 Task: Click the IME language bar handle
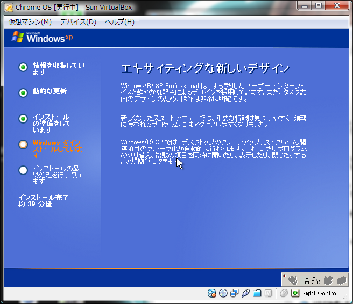[284, 280]
